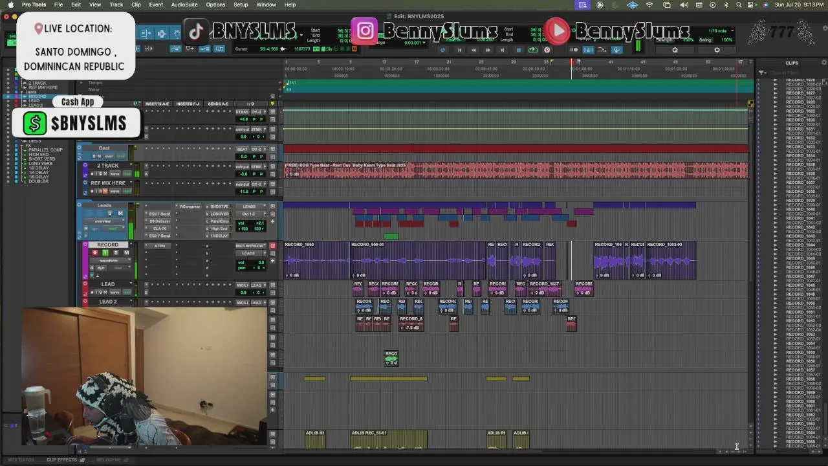Solo the Leads folder track
Image resolution: width=828 pixels, height=466 pixels.
pos(110,213)
